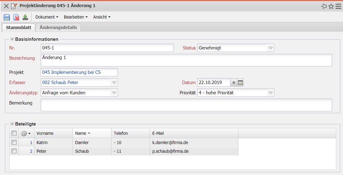Open the Status dropdown showing Genehmigt
Screen dimensions: 343x175
[270, 48]
